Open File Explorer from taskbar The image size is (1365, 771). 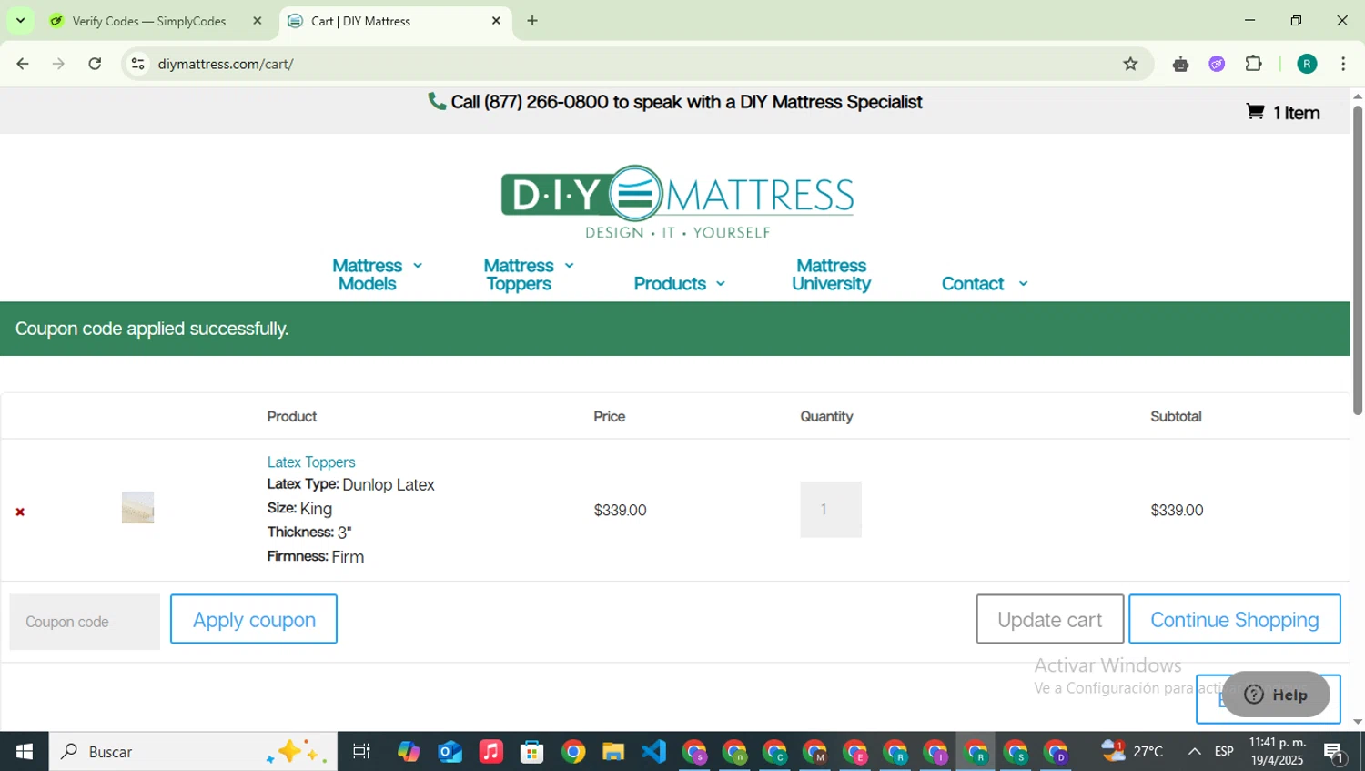[x=613, y=752]
